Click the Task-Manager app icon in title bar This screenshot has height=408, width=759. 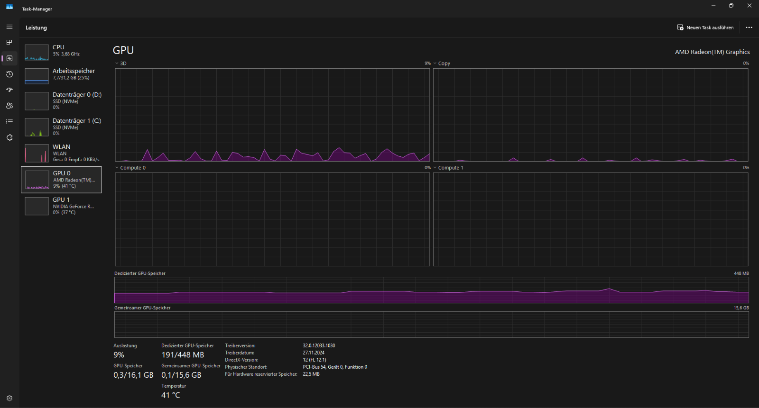[9, 7]
